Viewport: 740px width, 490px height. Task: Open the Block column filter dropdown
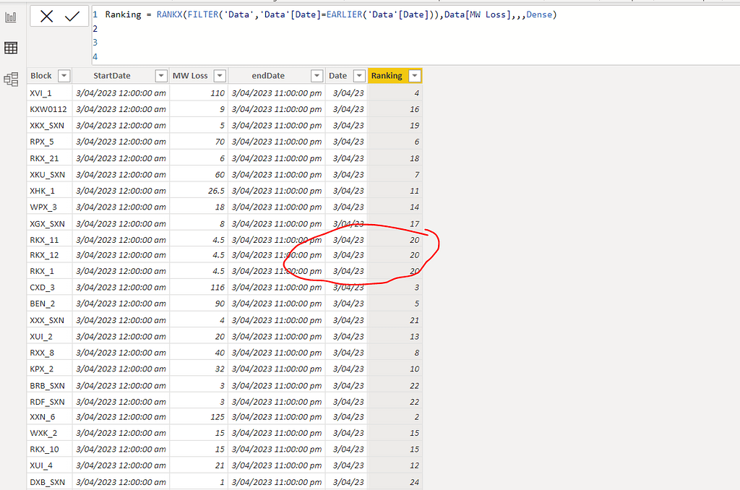(64, 75)
